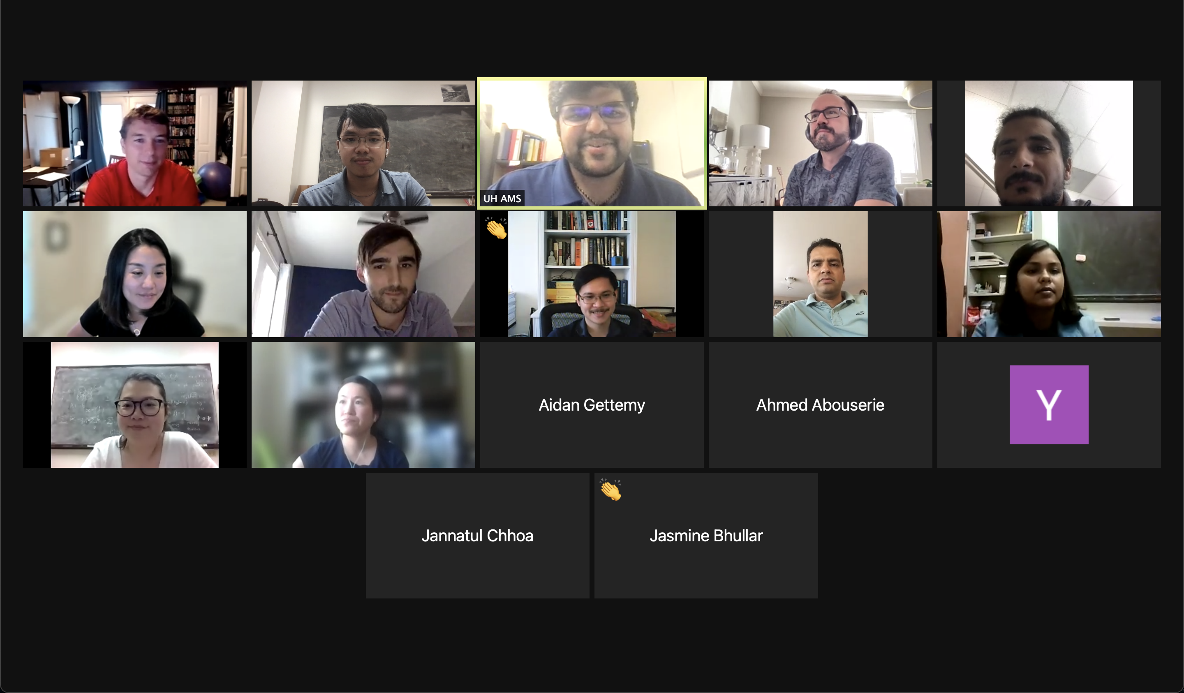The image size is (1184, 693).
Task: Select the purple Y avatar tile
Action: (x=1049, y=404)
